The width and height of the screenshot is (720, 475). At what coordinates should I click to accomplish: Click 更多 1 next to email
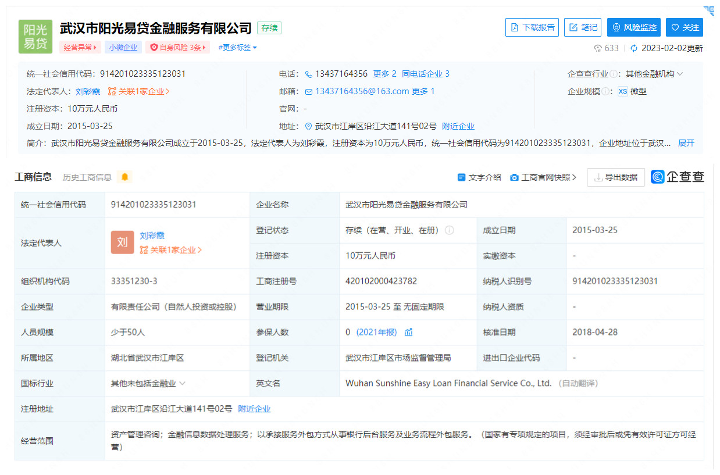(423, 91)
